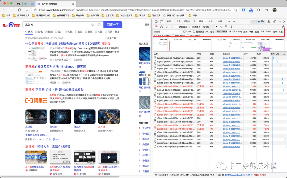287x178 pixels.
Task: Expand more DevTools tabs chevron
Action: click(229, 22)
